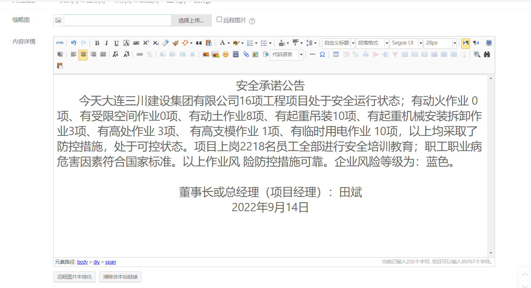Image resolution: width=531 pixels, height=288 pixels.
Task: Click the 清除非本站链接 button
Action: (x=121, y=277)
